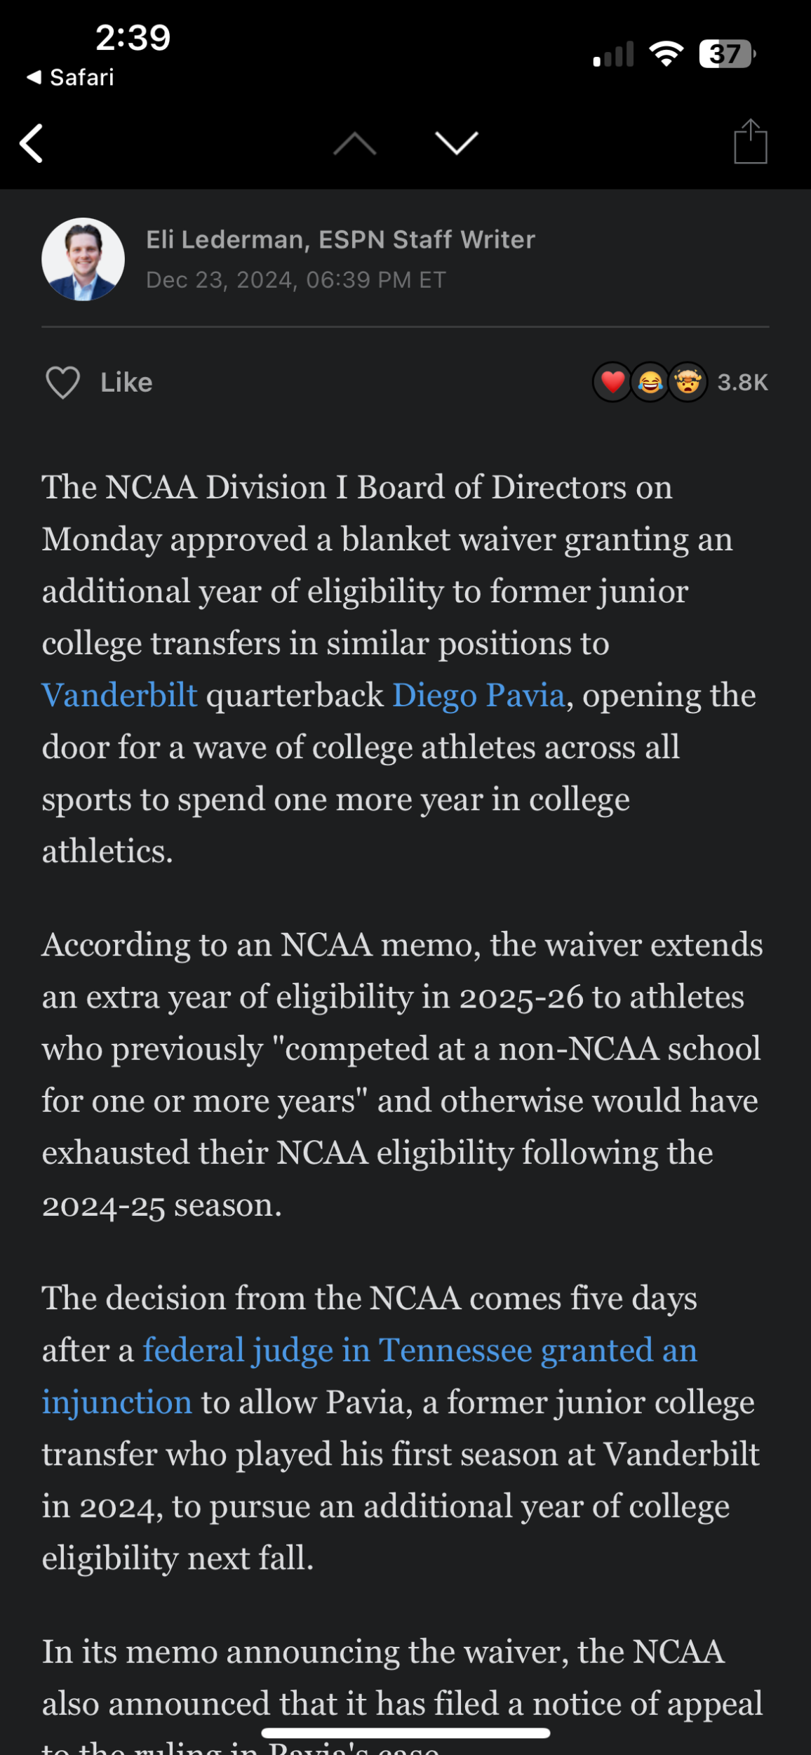
Task: Tap the mind-blown reaction emoji
Action: 688,383
